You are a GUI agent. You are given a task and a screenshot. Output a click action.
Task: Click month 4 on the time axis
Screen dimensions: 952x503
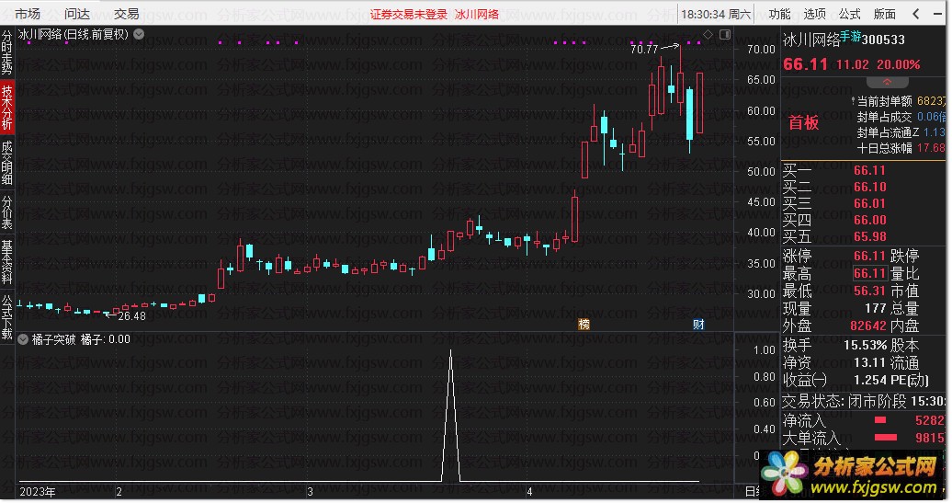[x=529, y=491]
